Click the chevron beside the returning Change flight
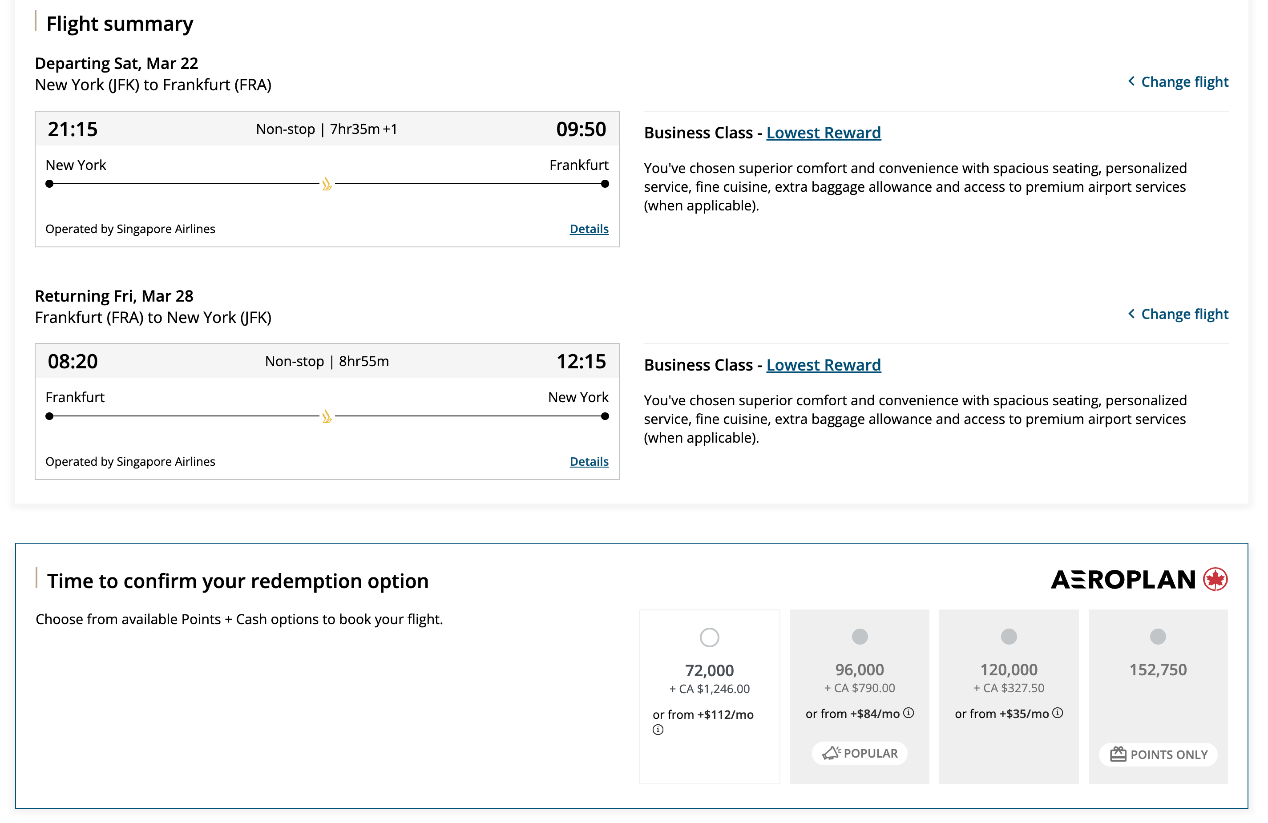 pyautogui.click(x=1131, y=313)
